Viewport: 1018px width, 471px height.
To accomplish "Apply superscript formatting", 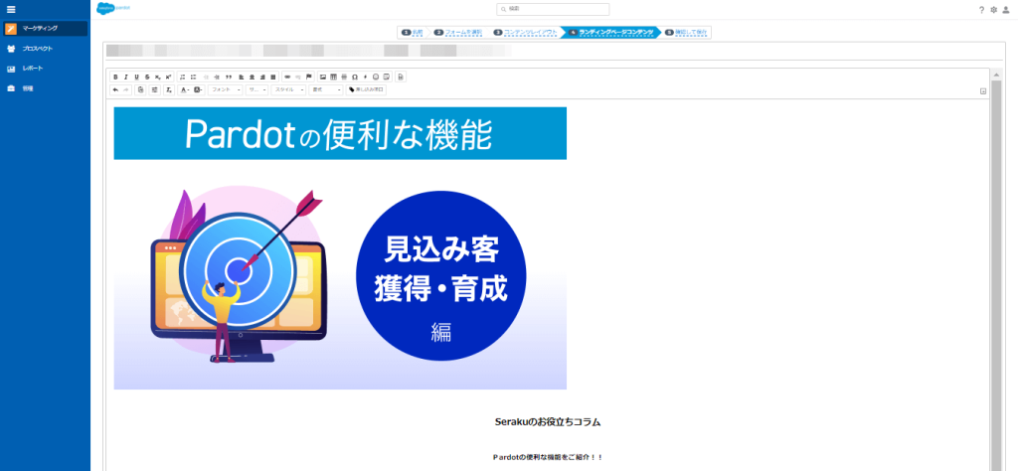I will (x=168, y=78).
